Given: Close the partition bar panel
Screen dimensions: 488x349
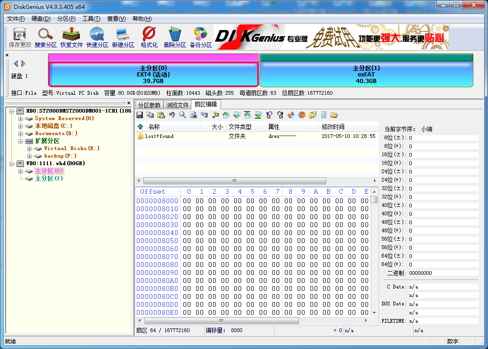Looking at the screenshot, I should 7,55.
